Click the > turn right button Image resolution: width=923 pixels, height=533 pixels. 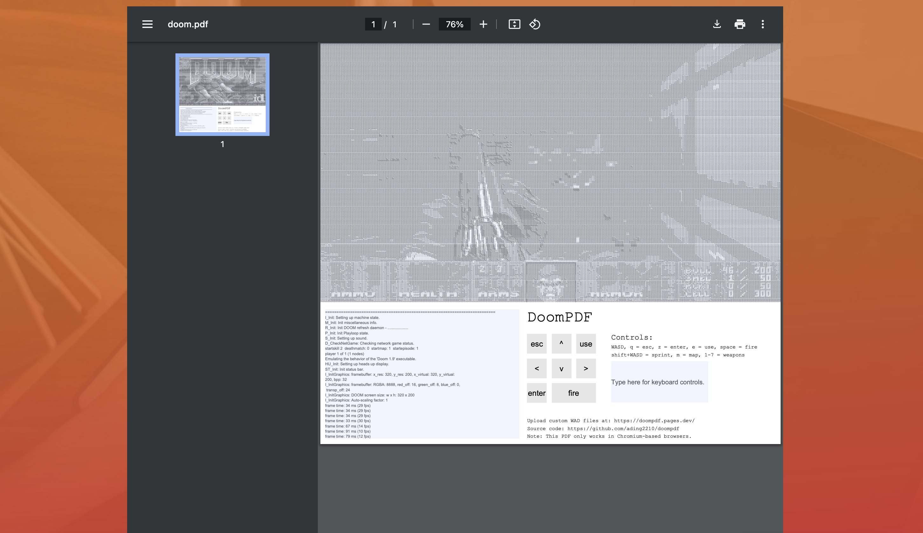click(x=586, y=368)
